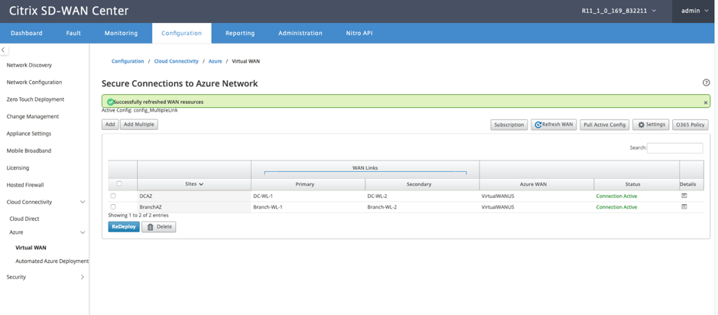Screen dimensions: 718x315
Task: Open the admin user dropdown
Action: [x=694, y=11]
